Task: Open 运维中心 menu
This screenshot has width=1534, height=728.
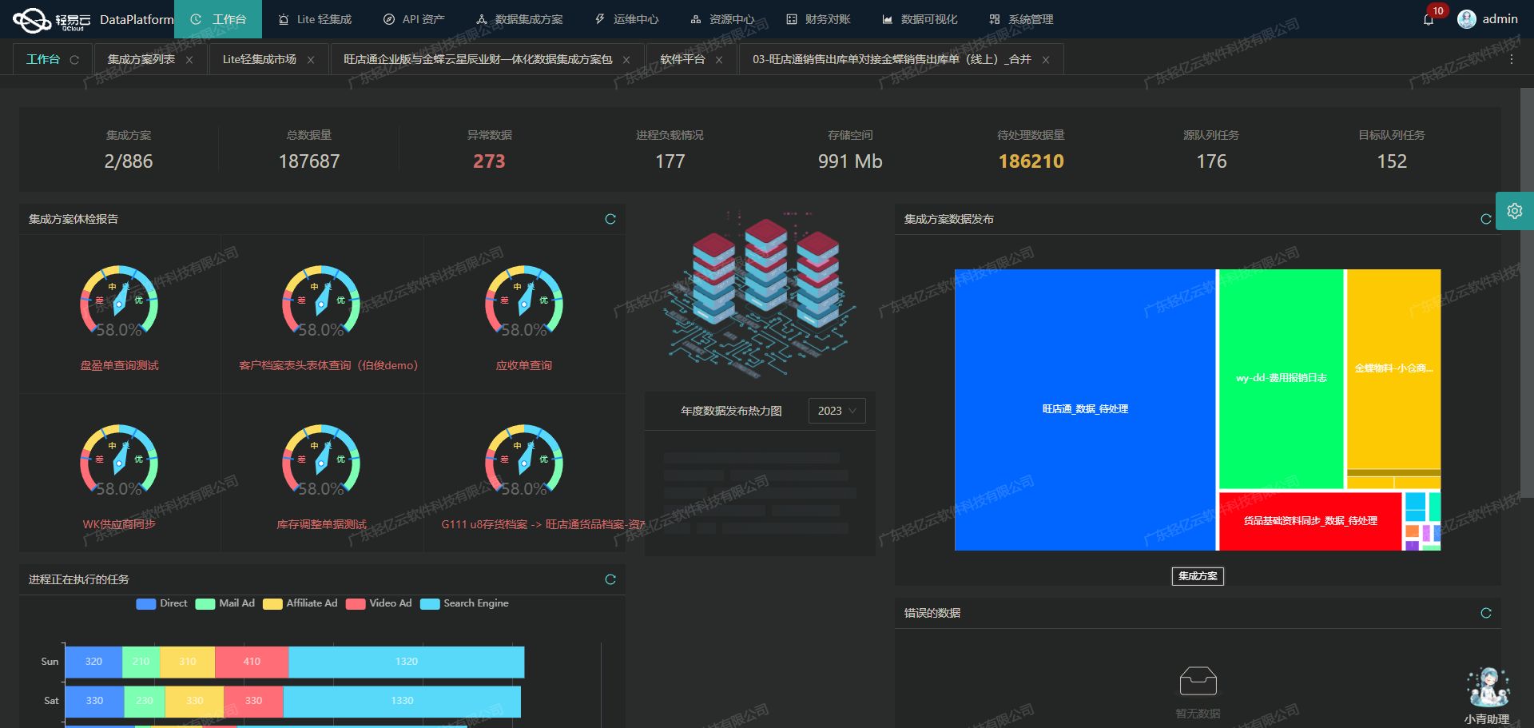Action: coord(627,19)
